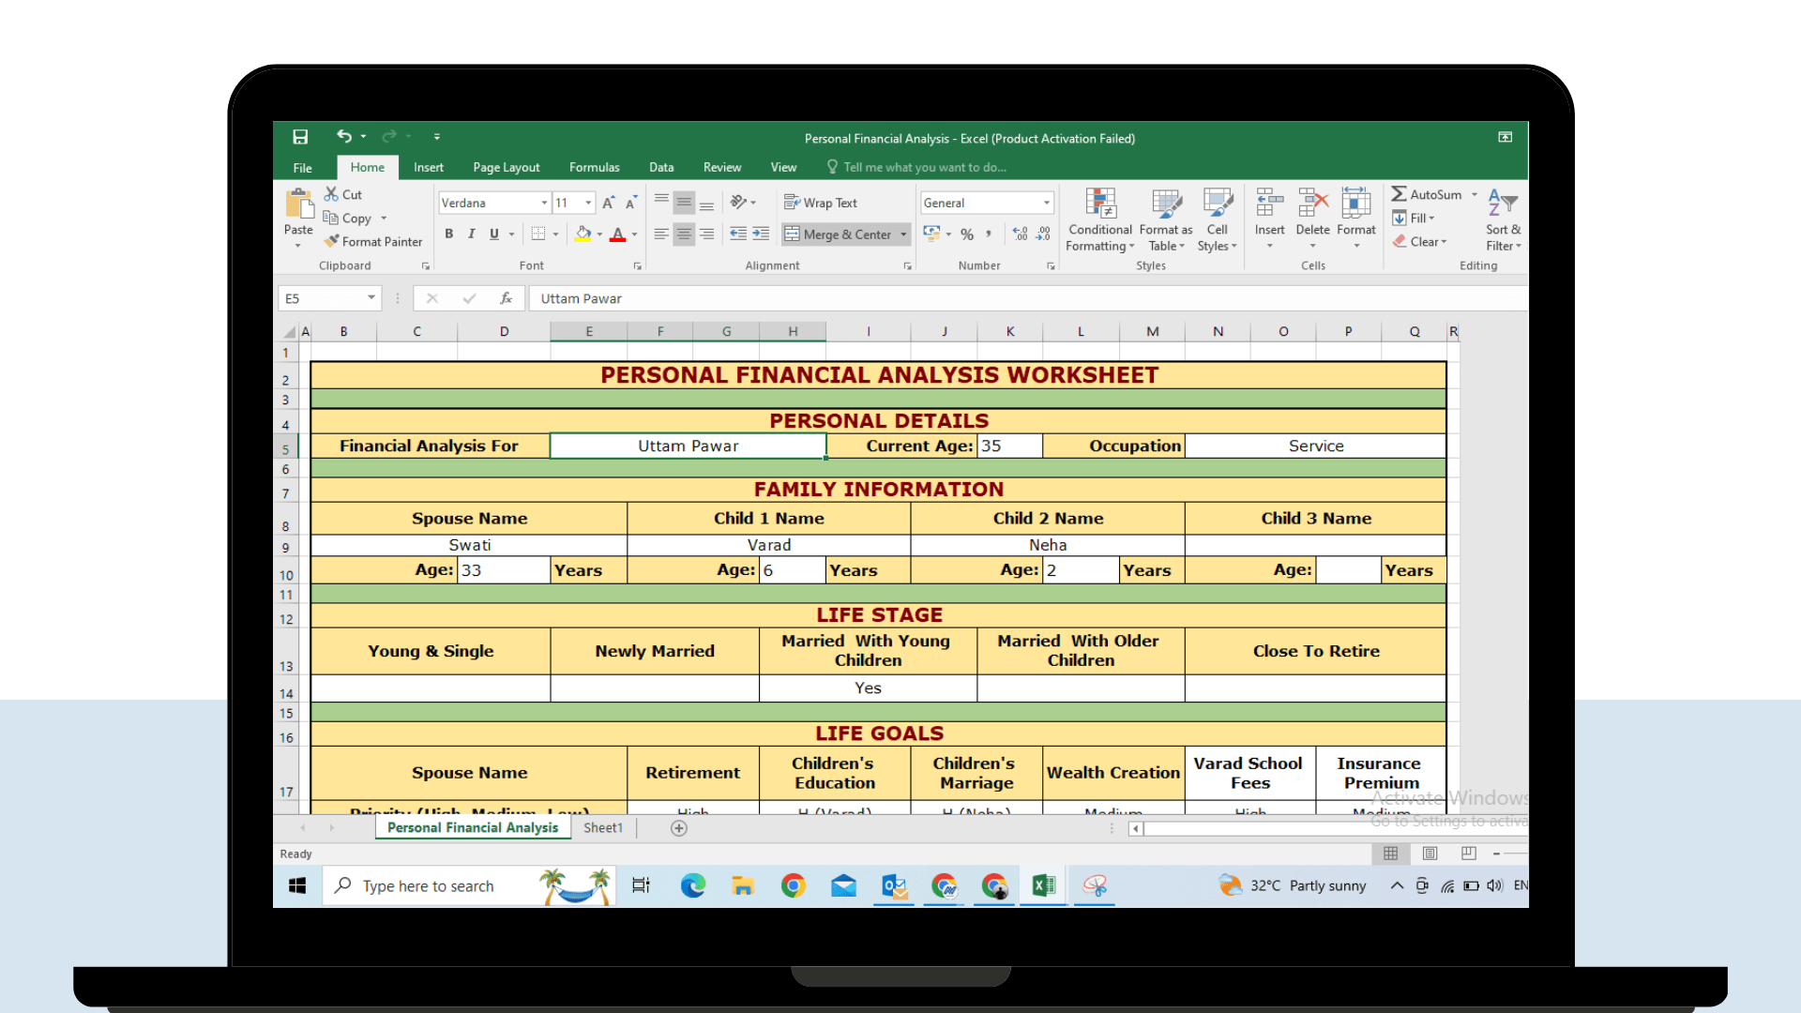
Task: Apply the Comma style
Action: pos(989,234)
